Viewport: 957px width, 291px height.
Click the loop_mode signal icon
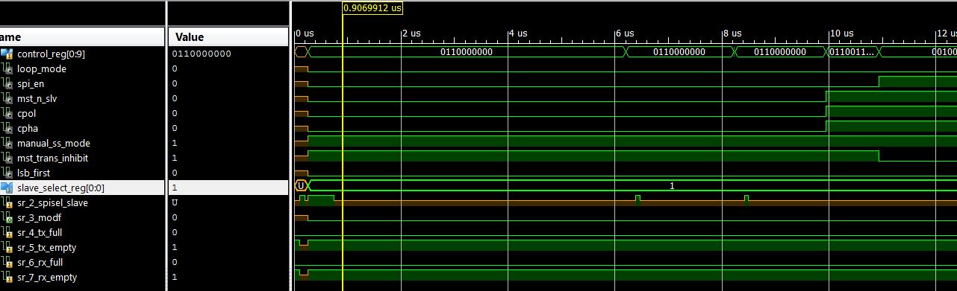(7, 68)
